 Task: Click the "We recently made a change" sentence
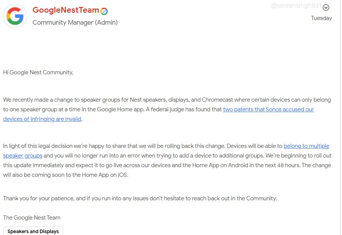(x=167, y=105)
